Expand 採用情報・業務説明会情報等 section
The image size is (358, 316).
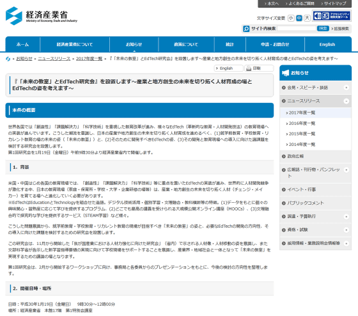point(346,243)
